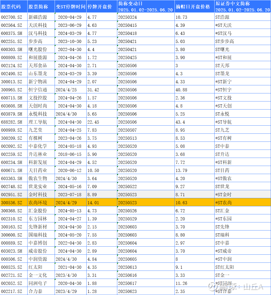Click the 升达林业 cell

[x=41, y=154]
